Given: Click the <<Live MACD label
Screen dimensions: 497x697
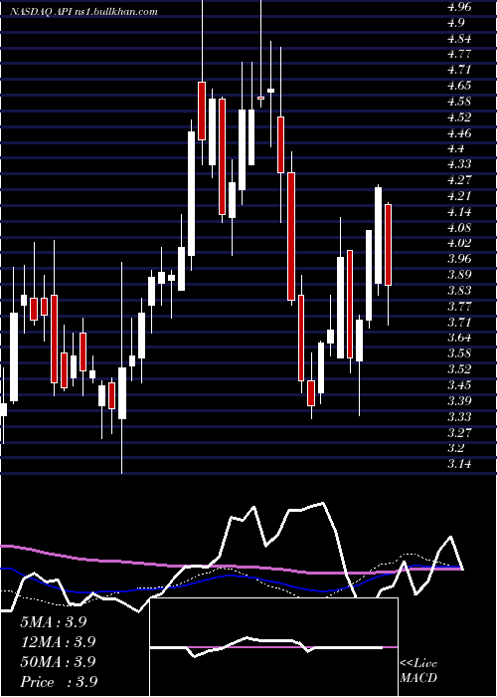Looking at the screenshot, I should click(418, 671).
